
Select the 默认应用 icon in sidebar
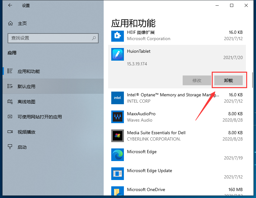tap(10, 86)
